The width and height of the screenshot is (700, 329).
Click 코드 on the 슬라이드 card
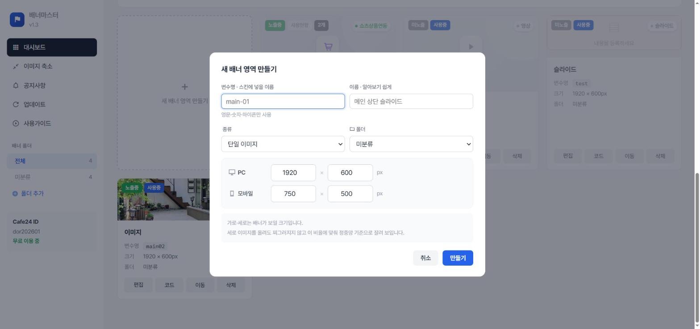[599, 156]
